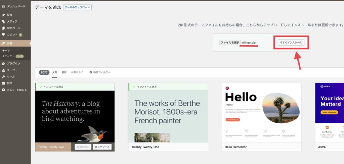The height and width of the screenshot is (164, 344).
Task: Click the Astra theme name
Action: [x=322, y=147]
